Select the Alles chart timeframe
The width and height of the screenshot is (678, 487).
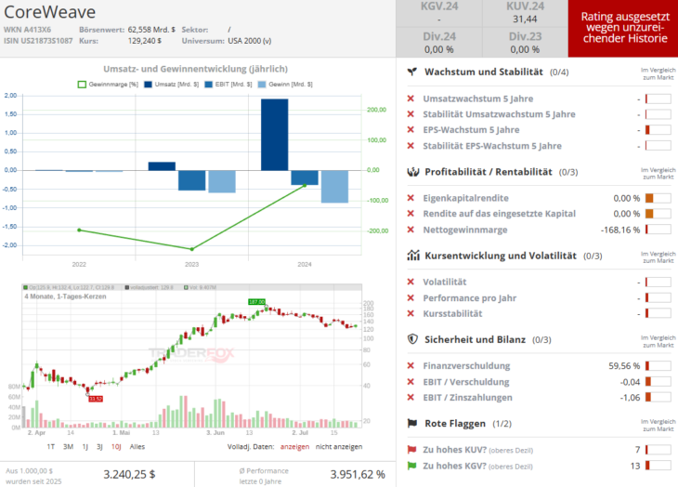(x=137, y=447)
